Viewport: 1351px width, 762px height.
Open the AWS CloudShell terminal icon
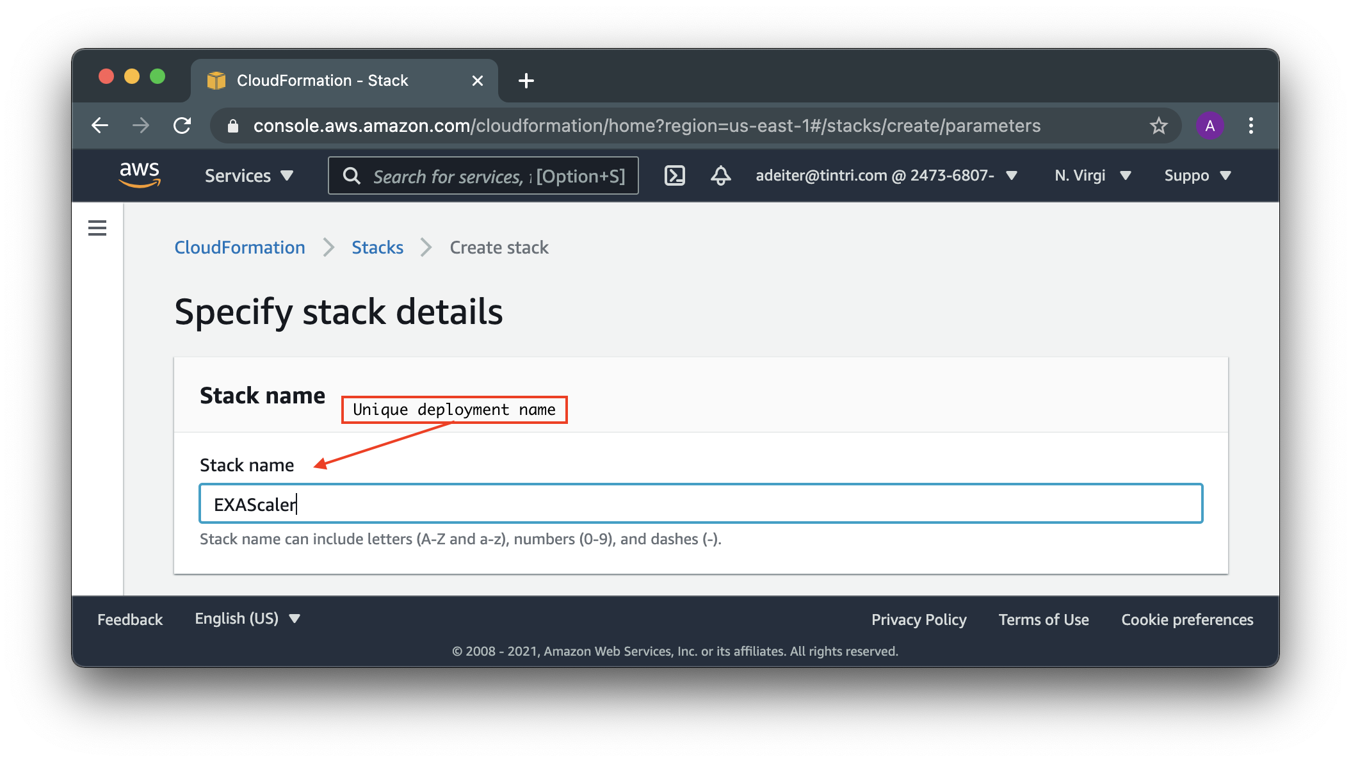[x=675, y=175]
